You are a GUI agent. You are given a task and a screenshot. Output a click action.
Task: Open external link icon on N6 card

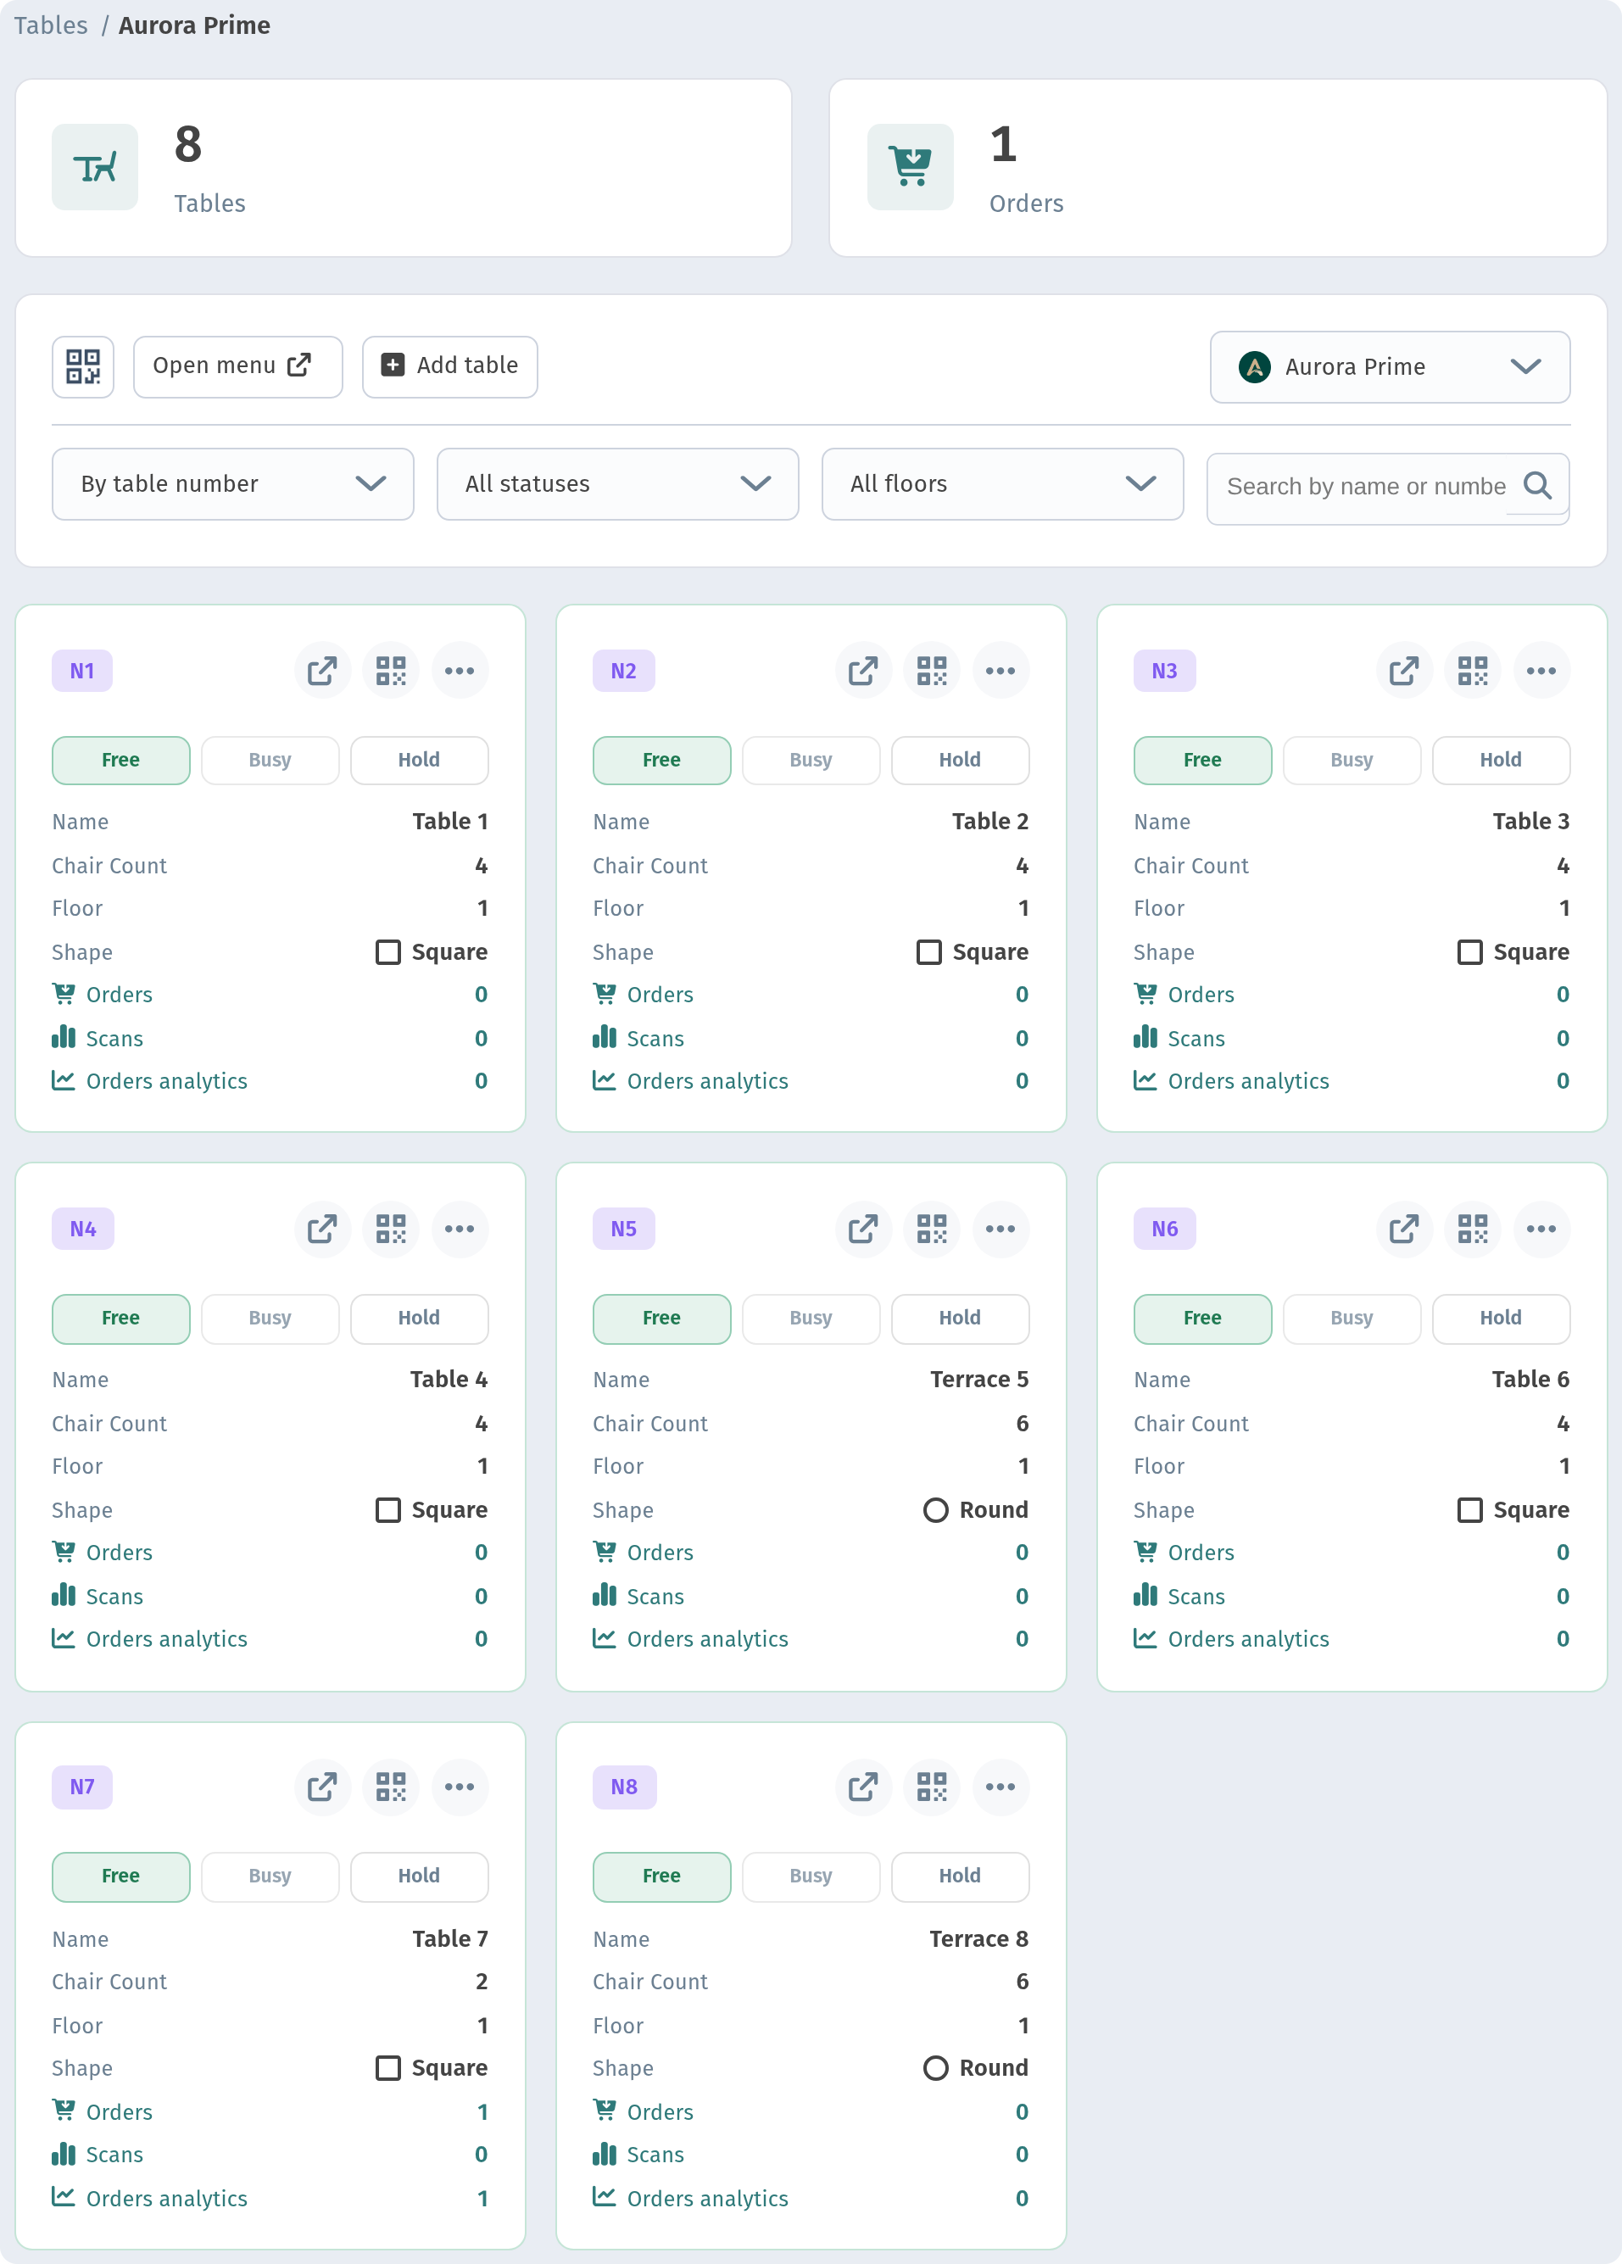[1403, 1229]
